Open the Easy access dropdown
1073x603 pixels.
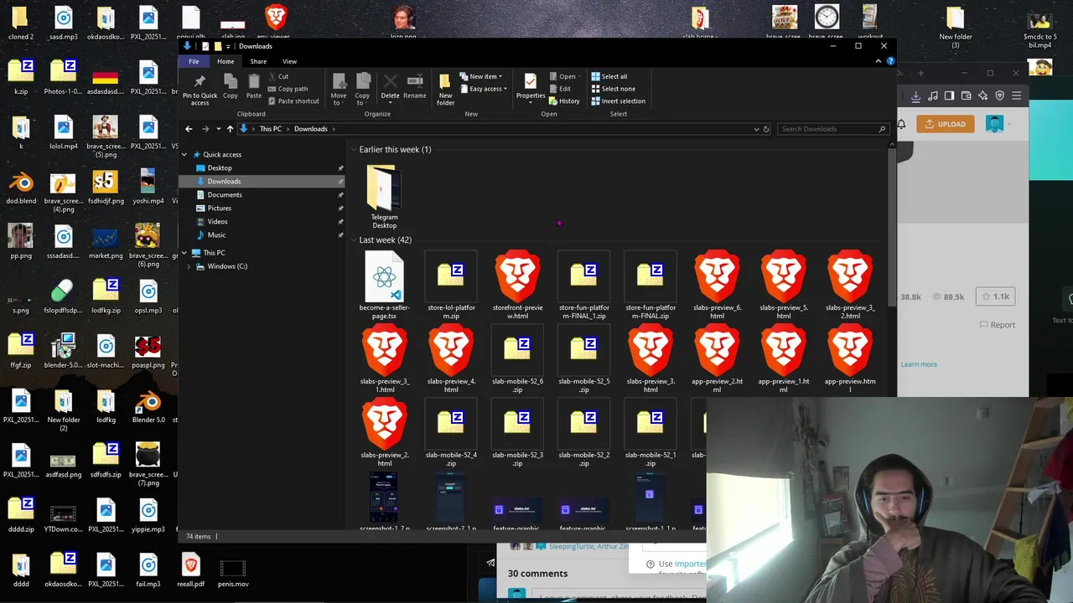pos(483,89)
